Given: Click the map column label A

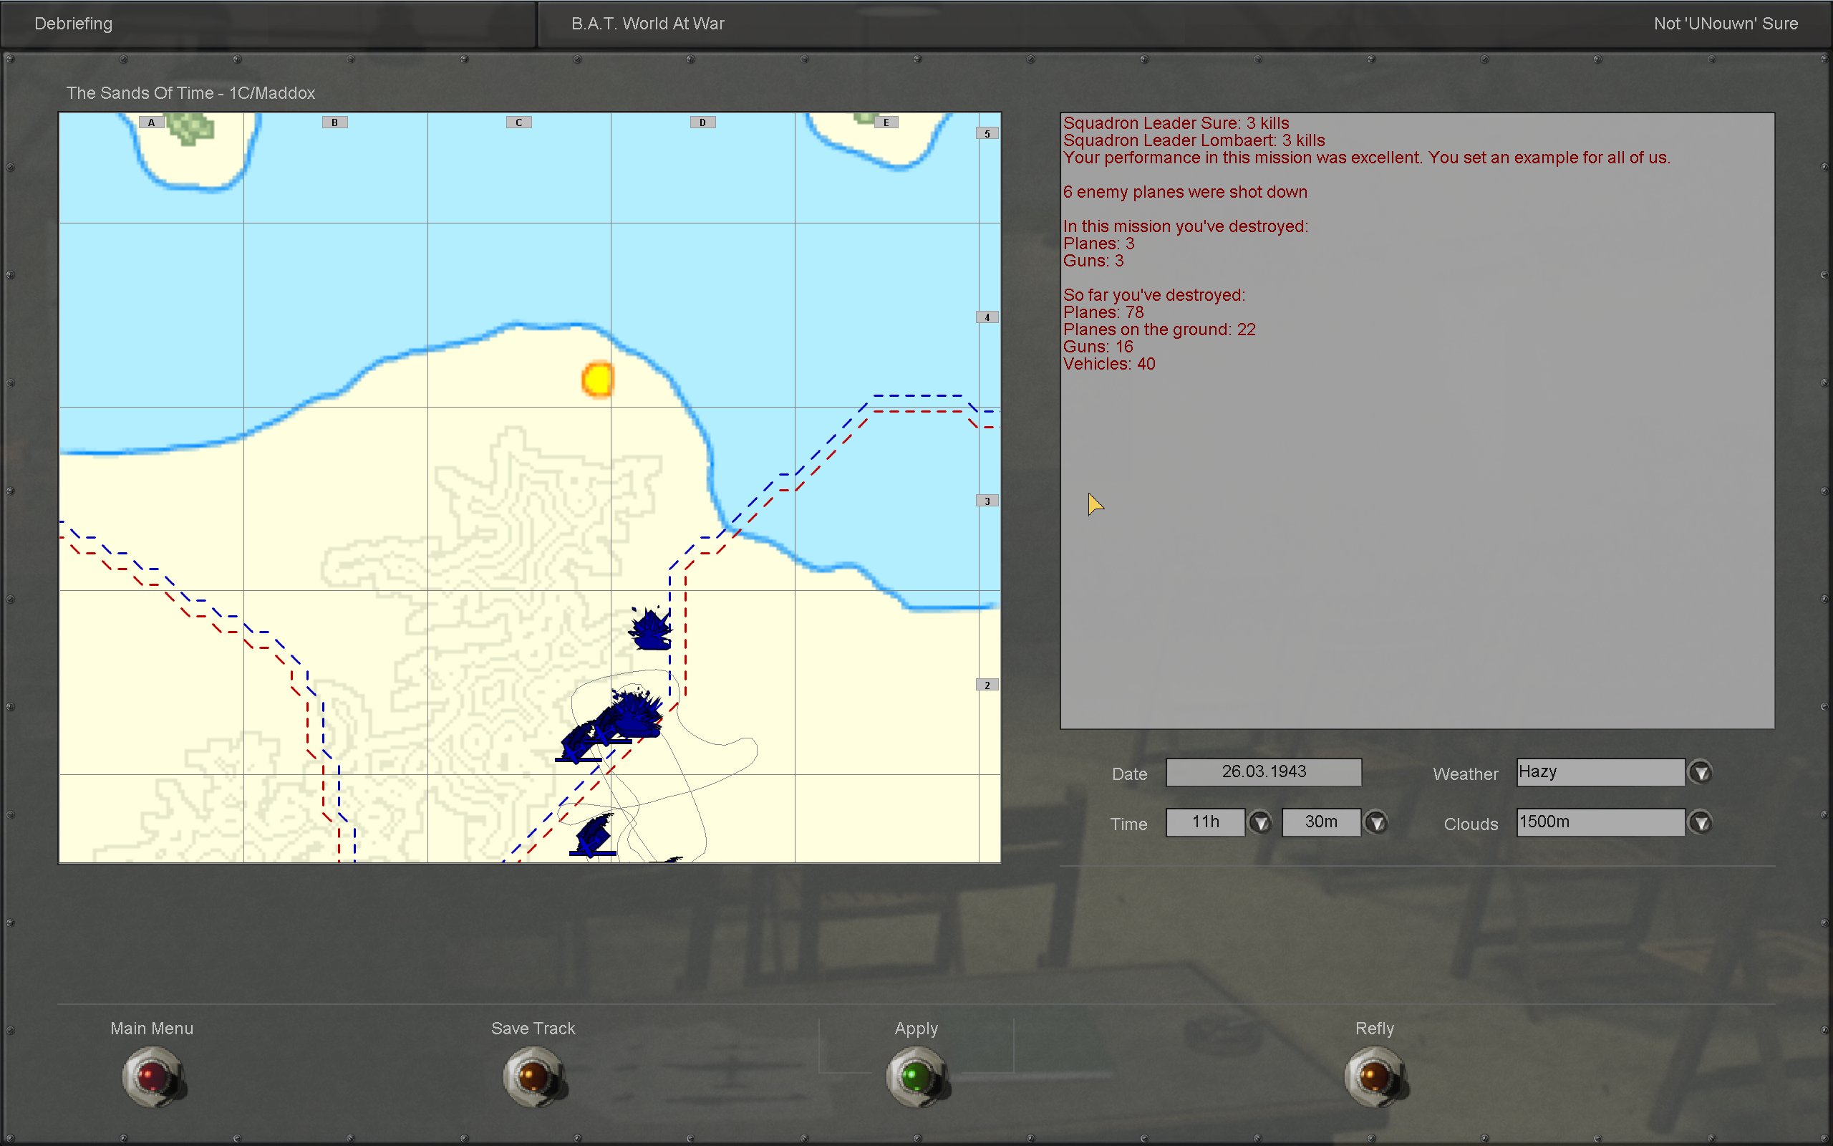Looking at the screenshot, I should pyautogui.click(x=152, y=122).
